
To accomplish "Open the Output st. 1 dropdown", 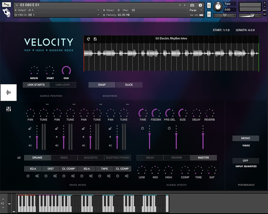I will click(x=98, y=10).
